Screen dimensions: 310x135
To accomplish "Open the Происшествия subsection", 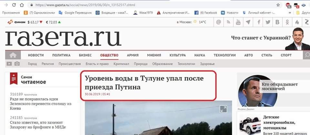I will point(70,64).
